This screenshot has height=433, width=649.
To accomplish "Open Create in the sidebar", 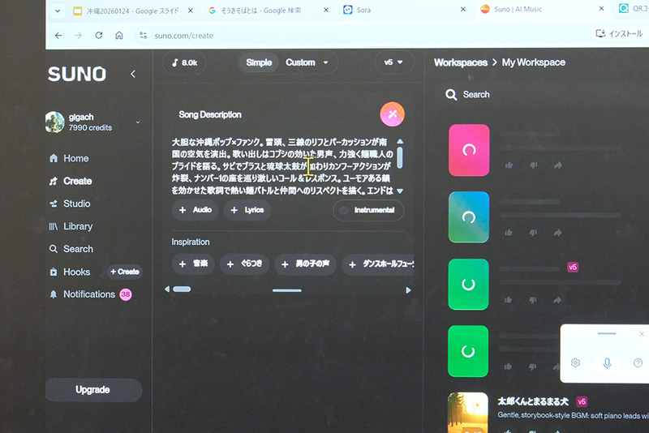I will pyautogui.click(x=71, y=181).
